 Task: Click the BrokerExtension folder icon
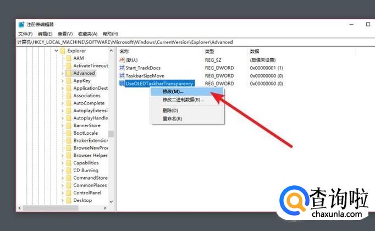tap(69, 140)
